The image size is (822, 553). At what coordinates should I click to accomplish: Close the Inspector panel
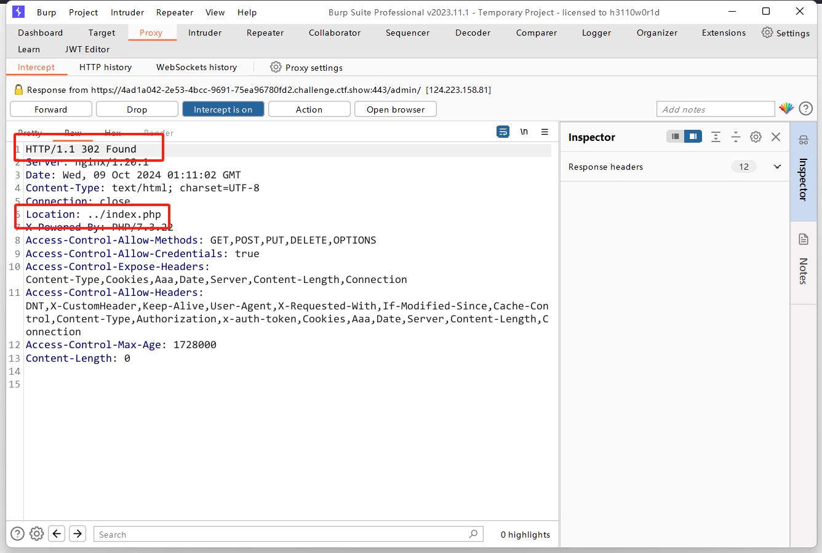tap(776, 137)
